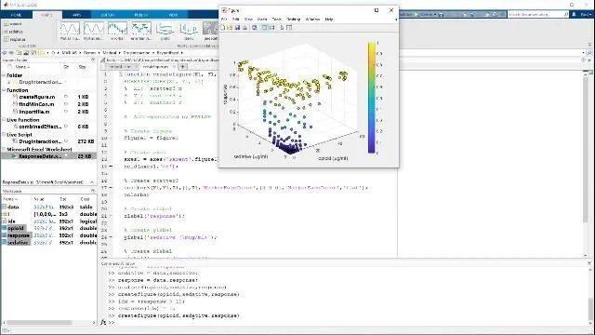Image resolution: width=595 pixels, height=335 pixels.
Task: Click the colorbar in the Figure window
Action: click(372, 97)
